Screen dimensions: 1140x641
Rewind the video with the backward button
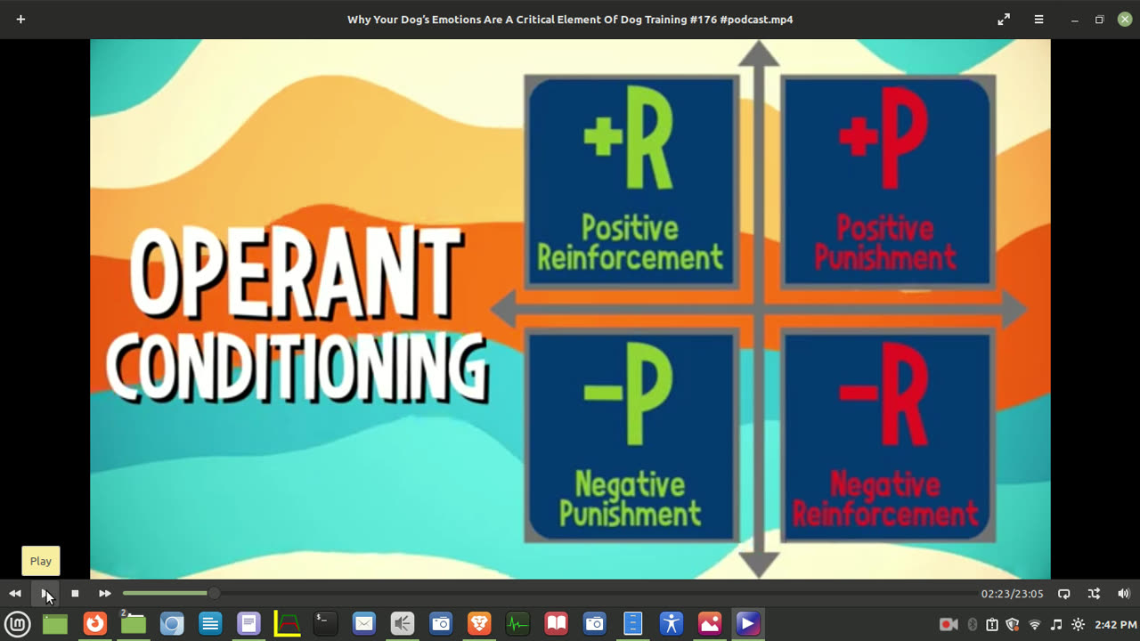[x=15, y=593]
